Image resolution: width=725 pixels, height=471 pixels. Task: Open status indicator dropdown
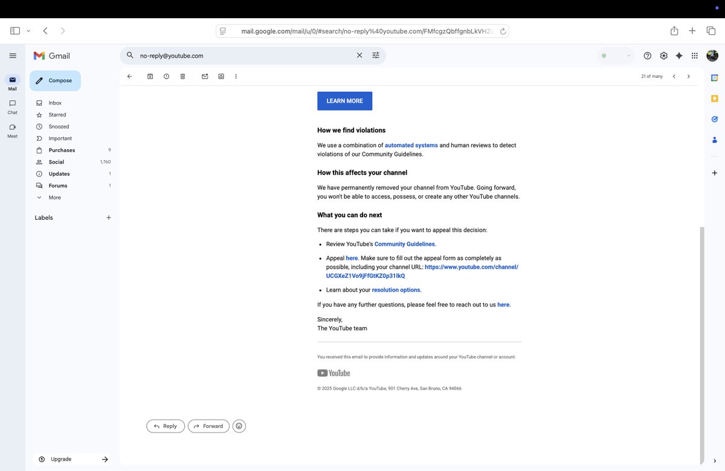coord(616,56)
